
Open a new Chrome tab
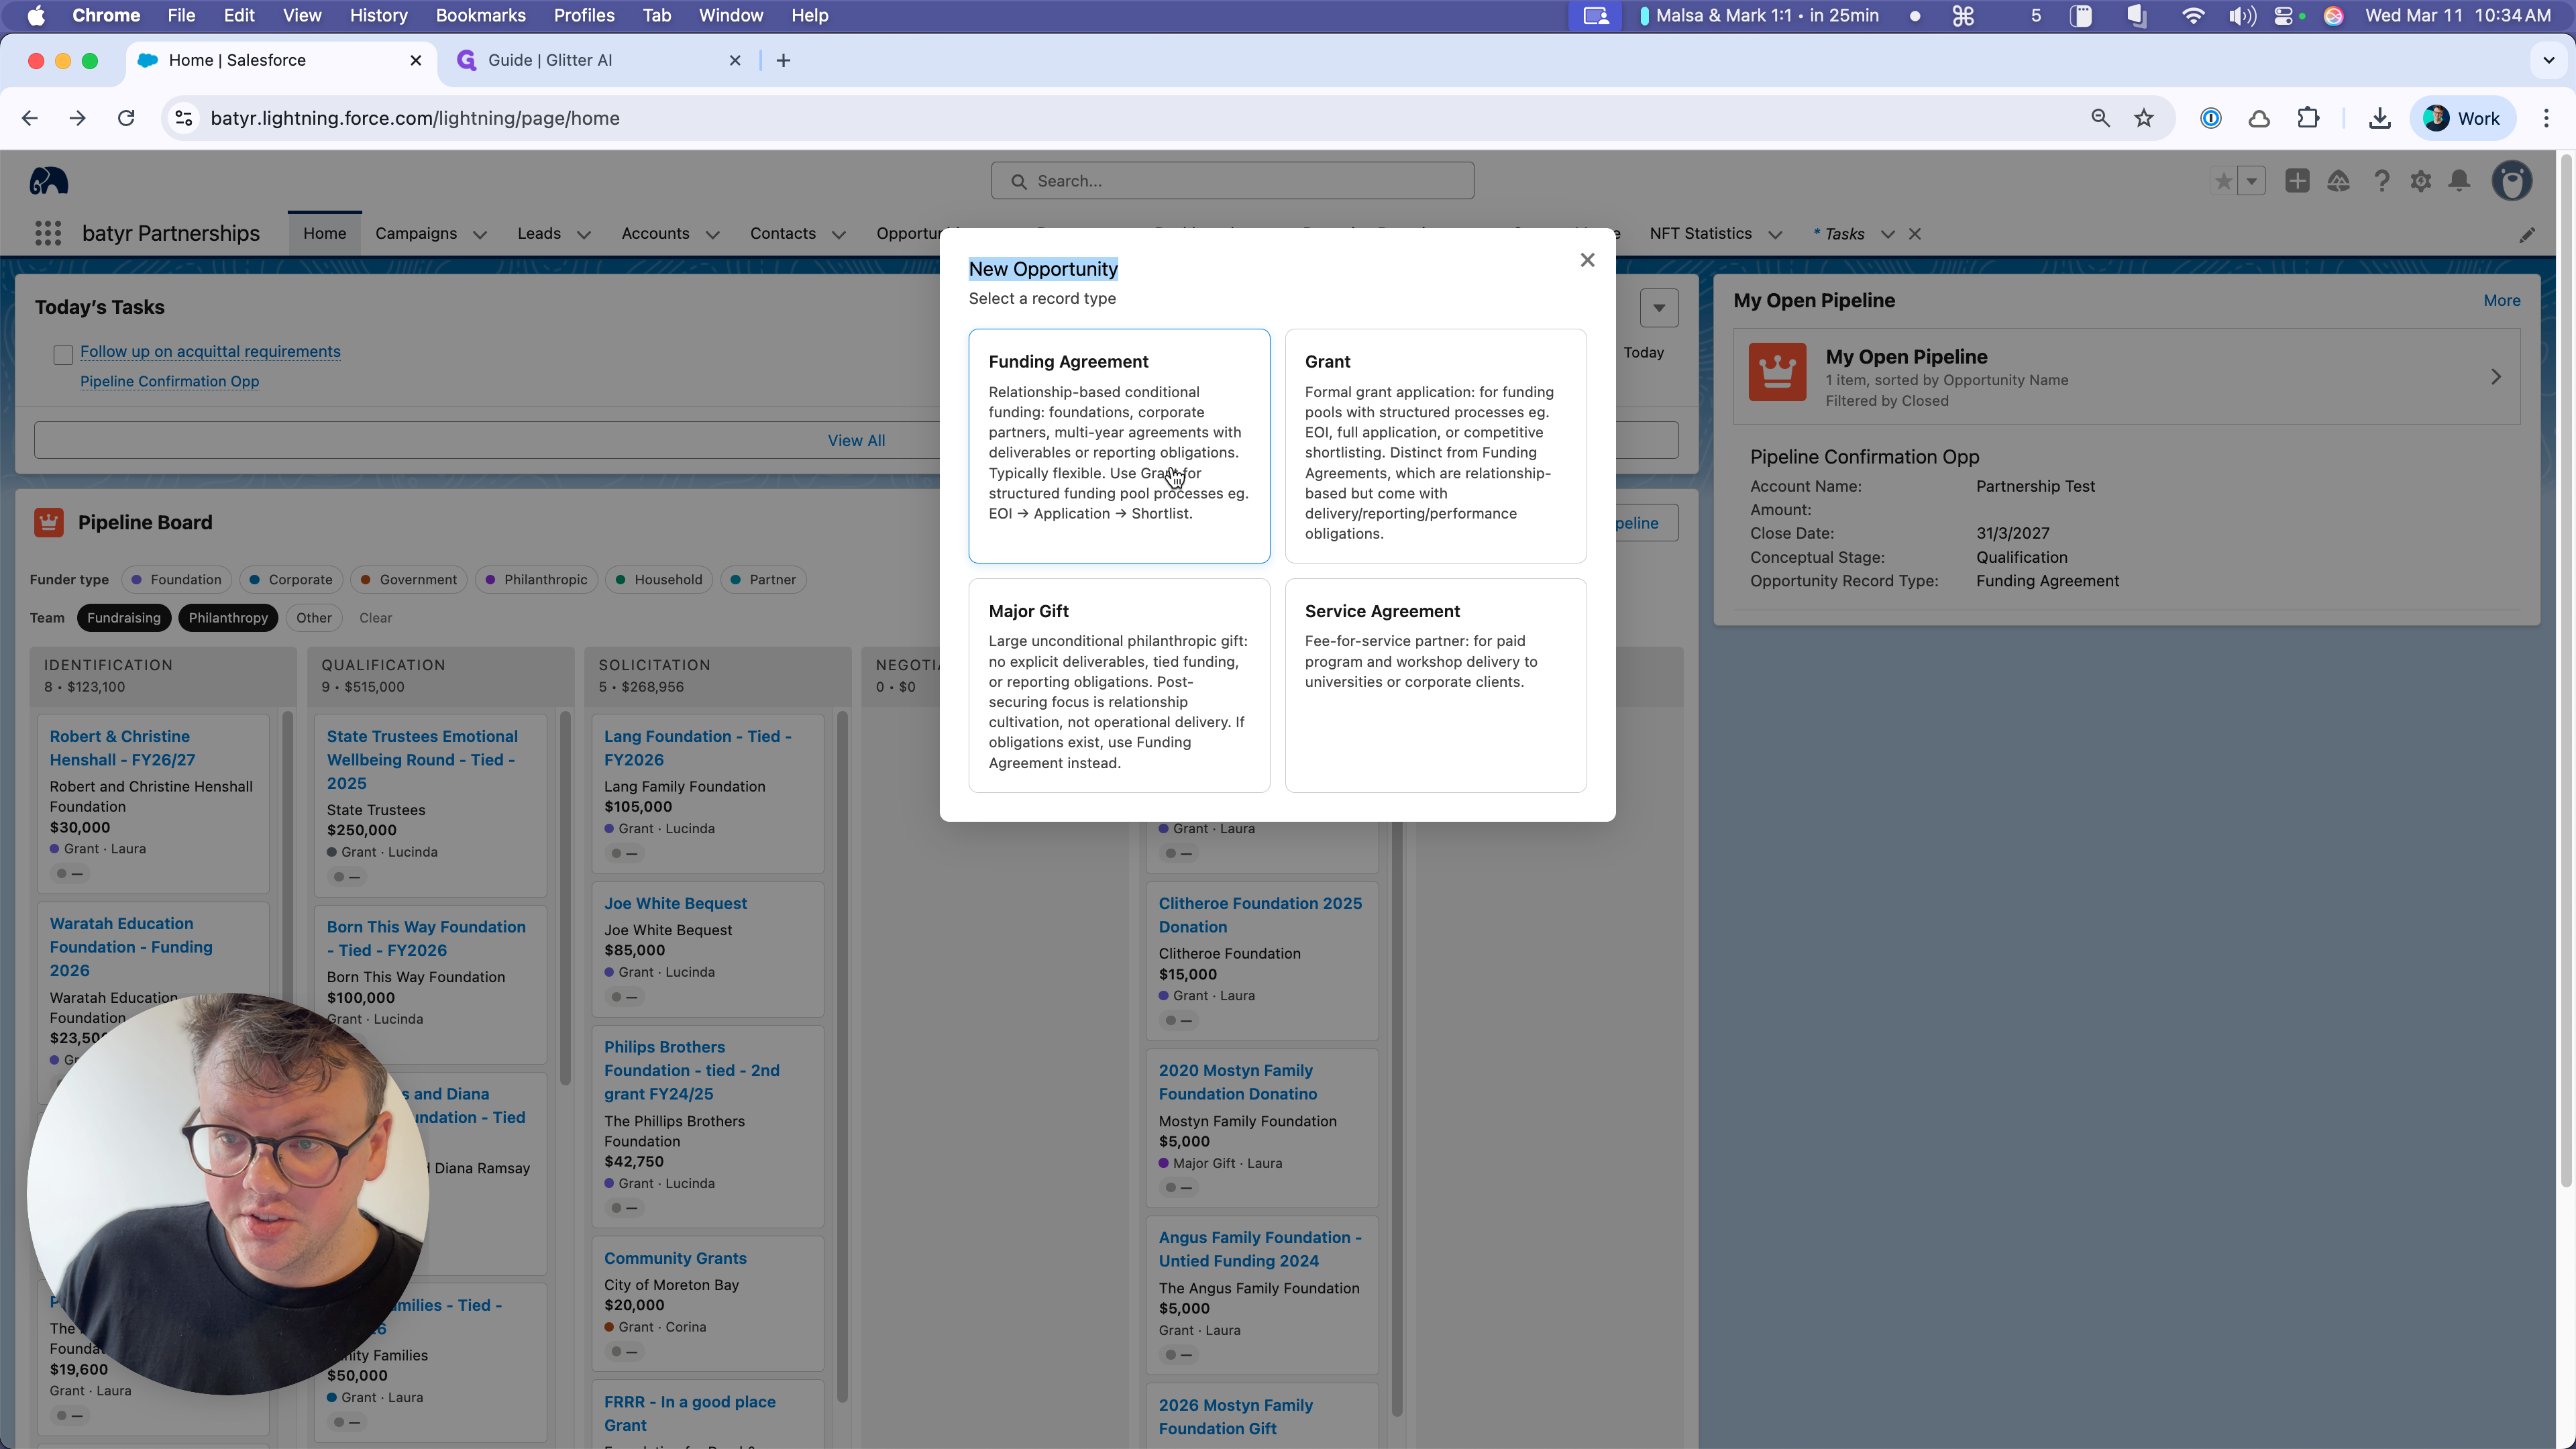click(783, 61)
